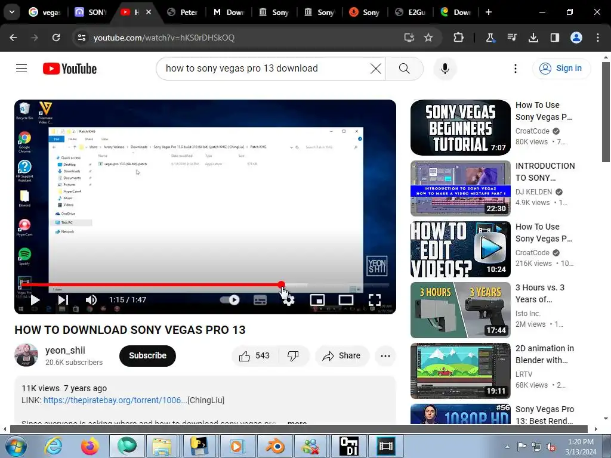
Task: Click the muted volume tray icon
Action: tap(551, 447)
